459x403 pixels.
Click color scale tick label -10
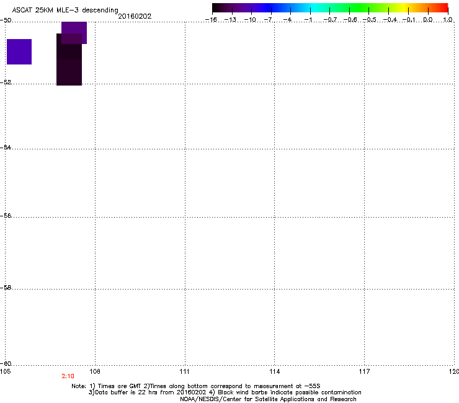[250, 20]
